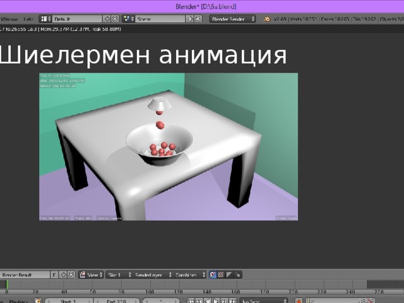Open the Help menu
This screenshot has height=303, width=404.
click(28, 19)
